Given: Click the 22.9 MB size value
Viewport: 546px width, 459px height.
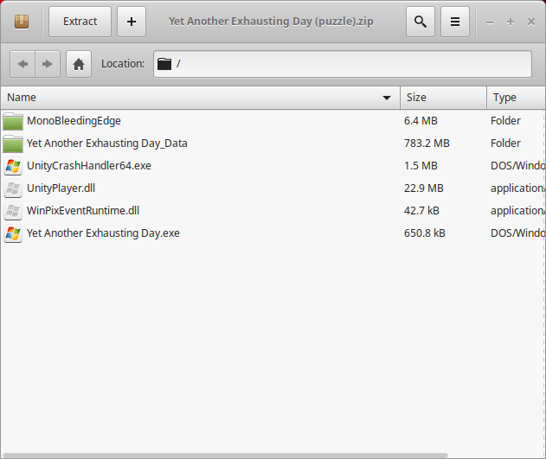Looking at the screenshot, I should click(424, 188).
